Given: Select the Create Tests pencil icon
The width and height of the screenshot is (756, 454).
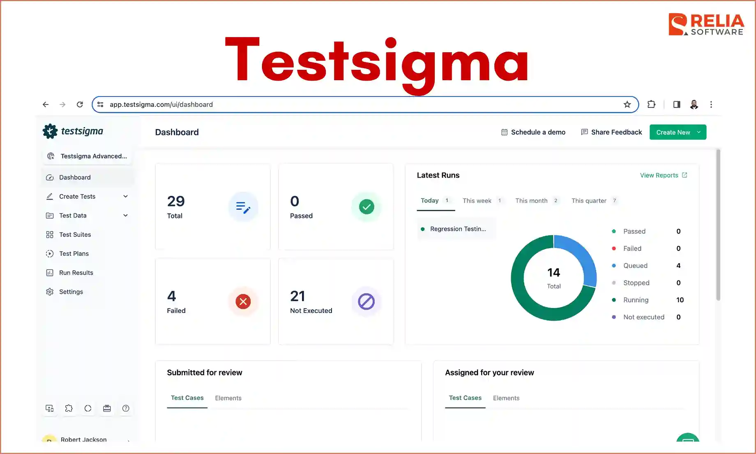Looking at the screenshot, I should tap(50, 196).
